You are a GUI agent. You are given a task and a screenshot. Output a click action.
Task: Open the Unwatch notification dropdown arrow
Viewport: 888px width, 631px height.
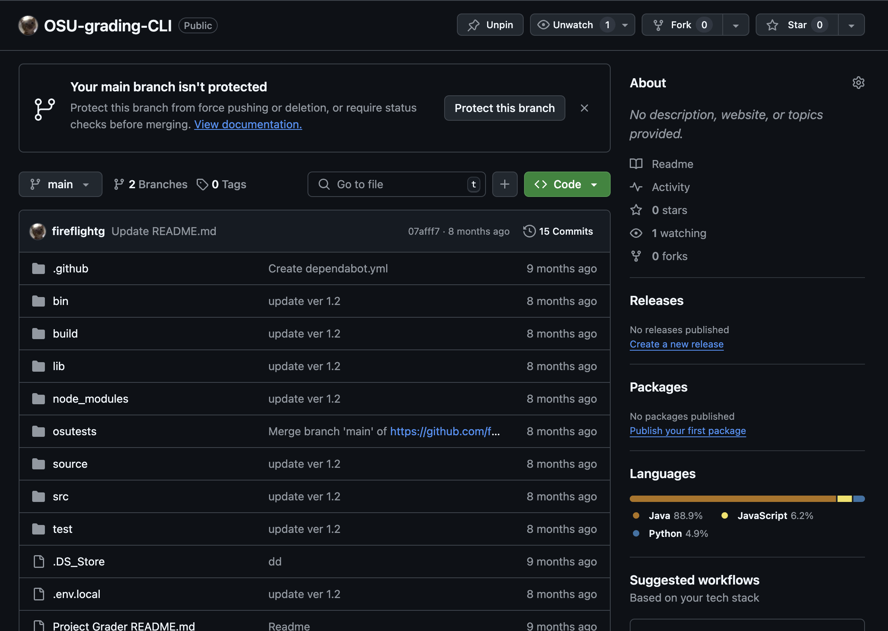(625, 25)
